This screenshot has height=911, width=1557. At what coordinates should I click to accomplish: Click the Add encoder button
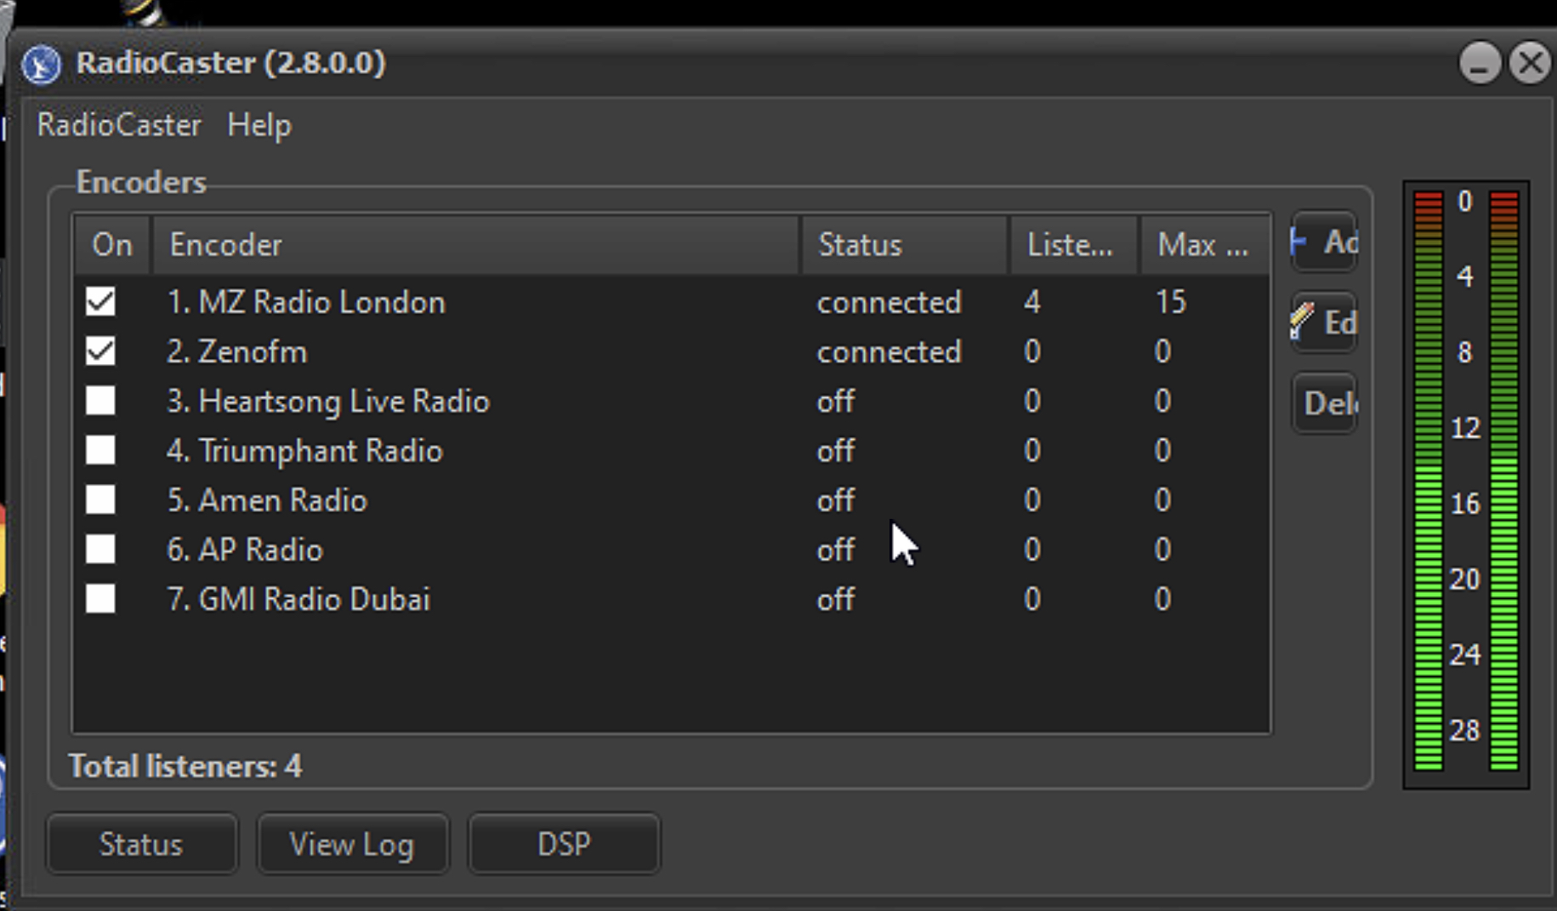[x=1323, y=242]
